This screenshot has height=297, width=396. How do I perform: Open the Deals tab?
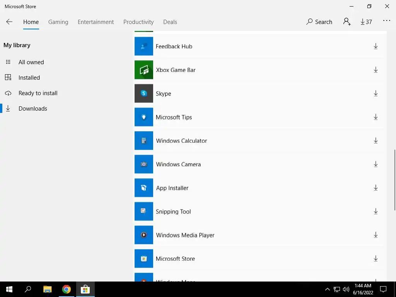pyautogui.click(x=170, y=22)
